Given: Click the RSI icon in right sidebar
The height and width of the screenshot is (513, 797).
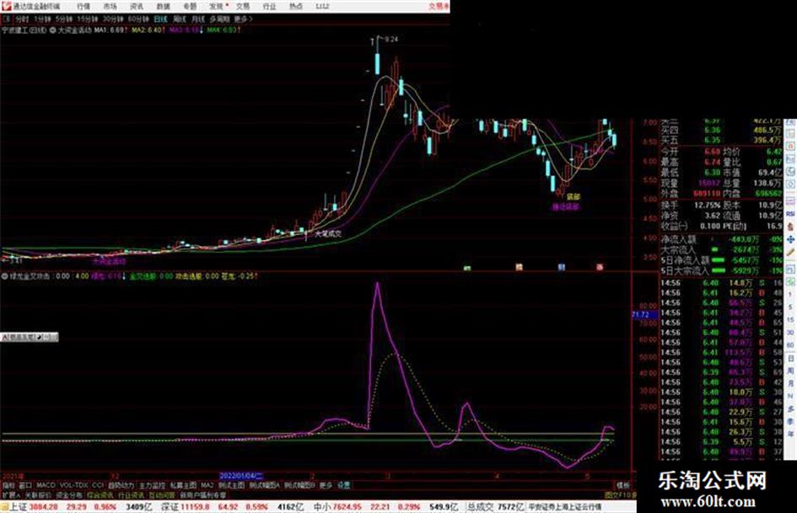Looking at the screenshot, I should (790, 213).
